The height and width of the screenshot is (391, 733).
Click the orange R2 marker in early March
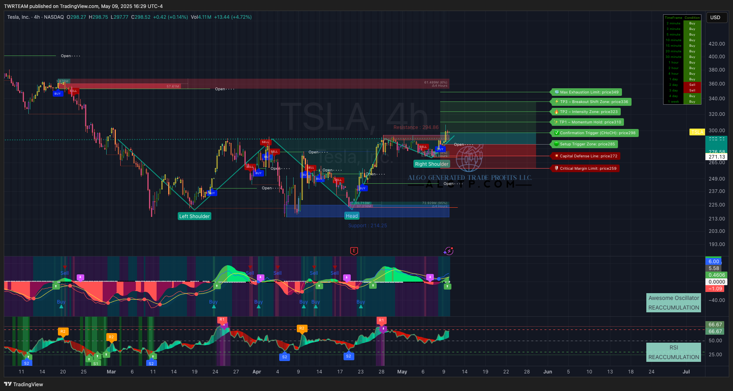[111, 337]
